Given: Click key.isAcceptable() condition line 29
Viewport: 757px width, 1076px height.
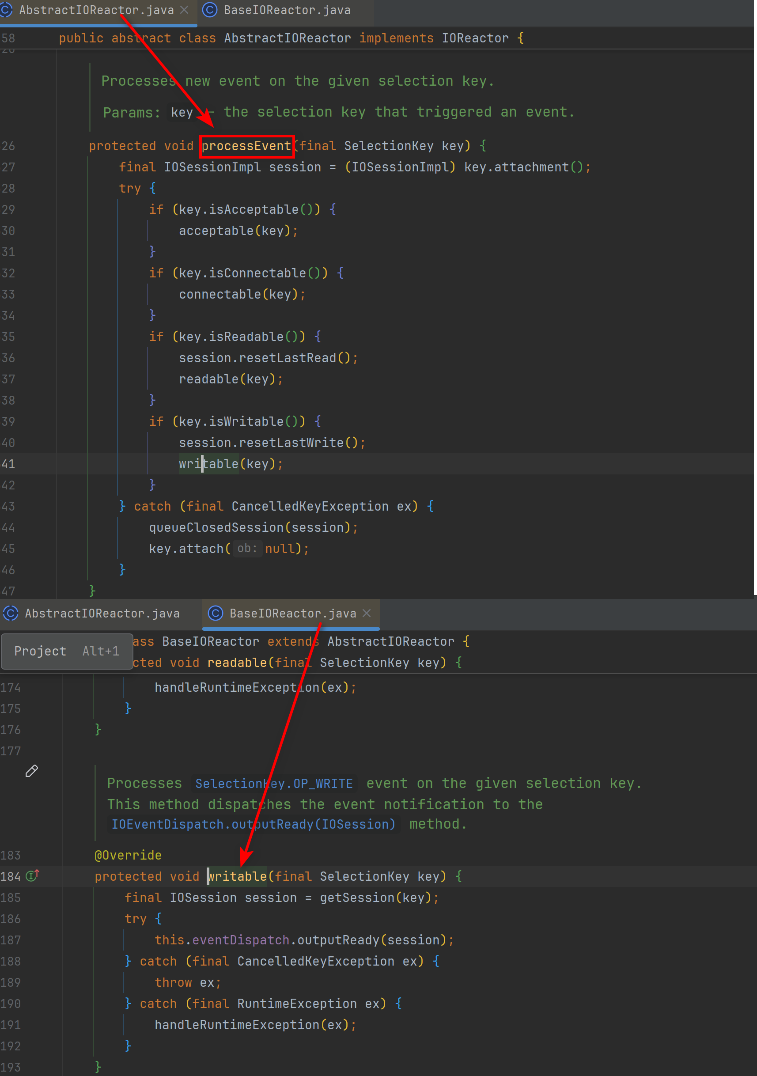Looking at the screenshot, I should (x=246, y=209).
